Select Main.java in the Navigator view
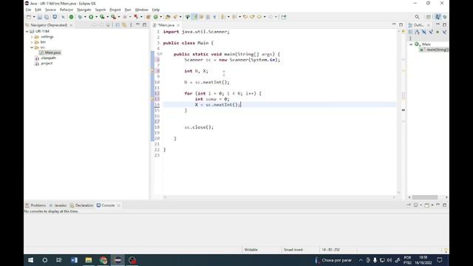Viewport: 473px width, 266px height. click(50, 52)
